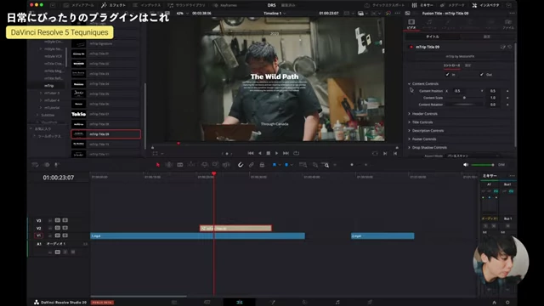Adjust the Content Rotation slider
The image size is (544, 306).
pos(464,105)
